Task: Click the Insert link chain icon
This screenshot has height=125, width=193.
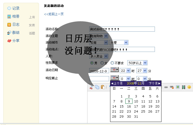Action: (166, 87)
